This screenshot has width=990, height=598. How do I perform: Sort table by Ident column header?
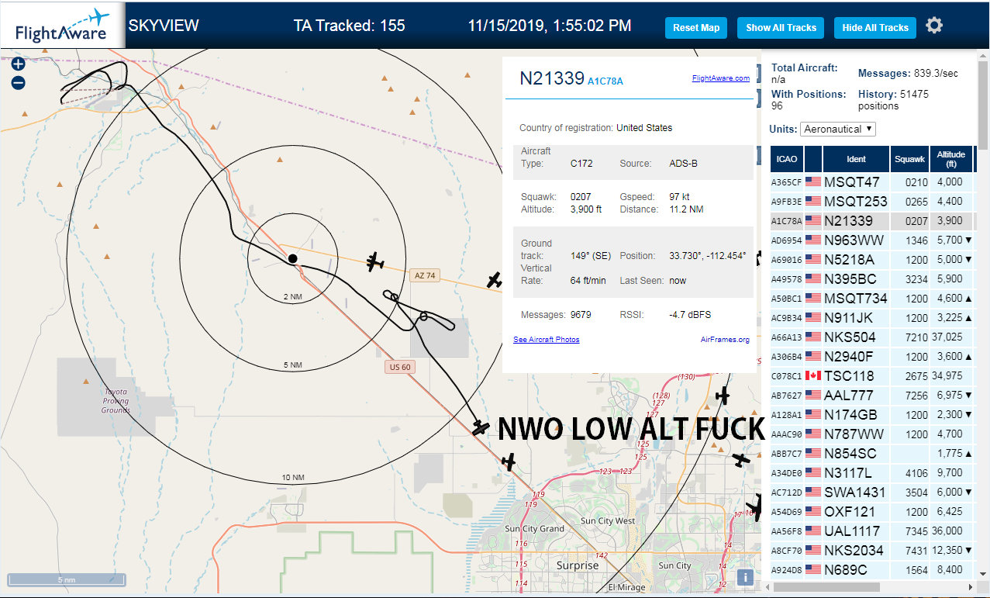857,159
